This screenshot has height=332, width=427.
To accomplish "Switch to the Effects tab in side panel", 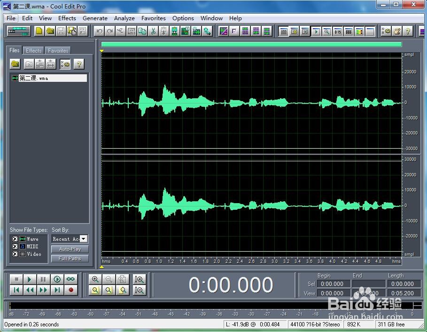I will 33,51.
